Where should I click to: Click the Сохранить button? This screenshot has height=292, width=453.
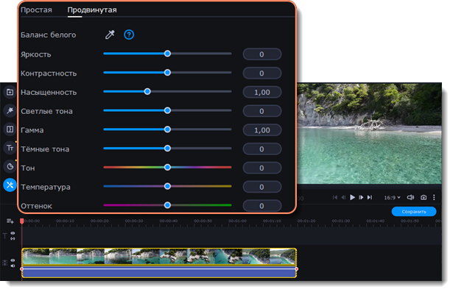[414, 212]
